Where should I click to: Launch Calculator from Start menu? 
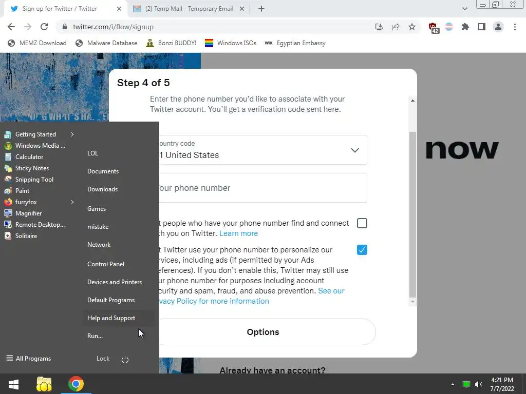click(x=24, y=157)
